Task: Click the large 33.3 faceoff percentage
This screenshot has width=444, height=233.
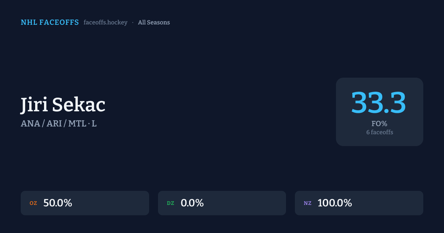Action: [x=379, y=102]
